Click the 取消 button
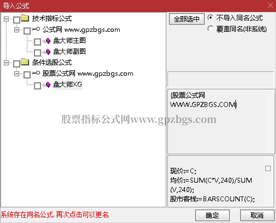 coord(257,215)
